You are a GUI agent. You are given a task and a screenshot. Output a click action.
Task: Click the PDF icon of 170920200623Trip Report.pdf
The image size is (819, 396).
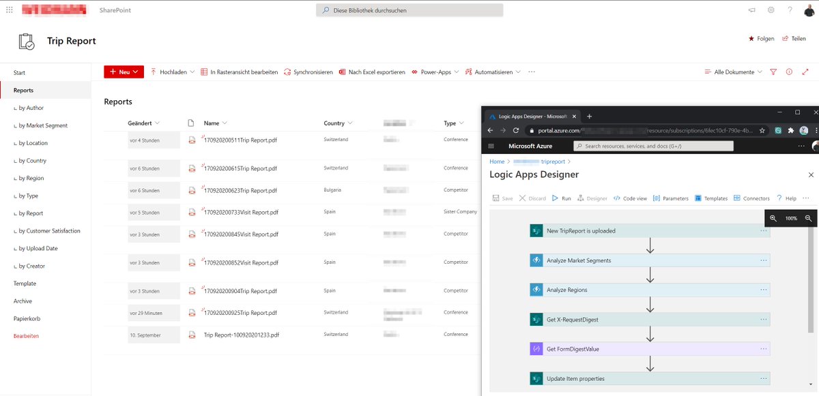(192, 190)
